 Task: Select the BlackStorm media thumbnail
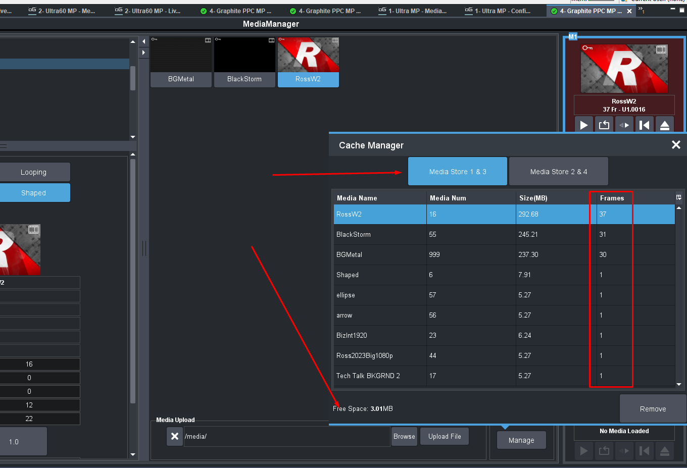tap(244, 62)
